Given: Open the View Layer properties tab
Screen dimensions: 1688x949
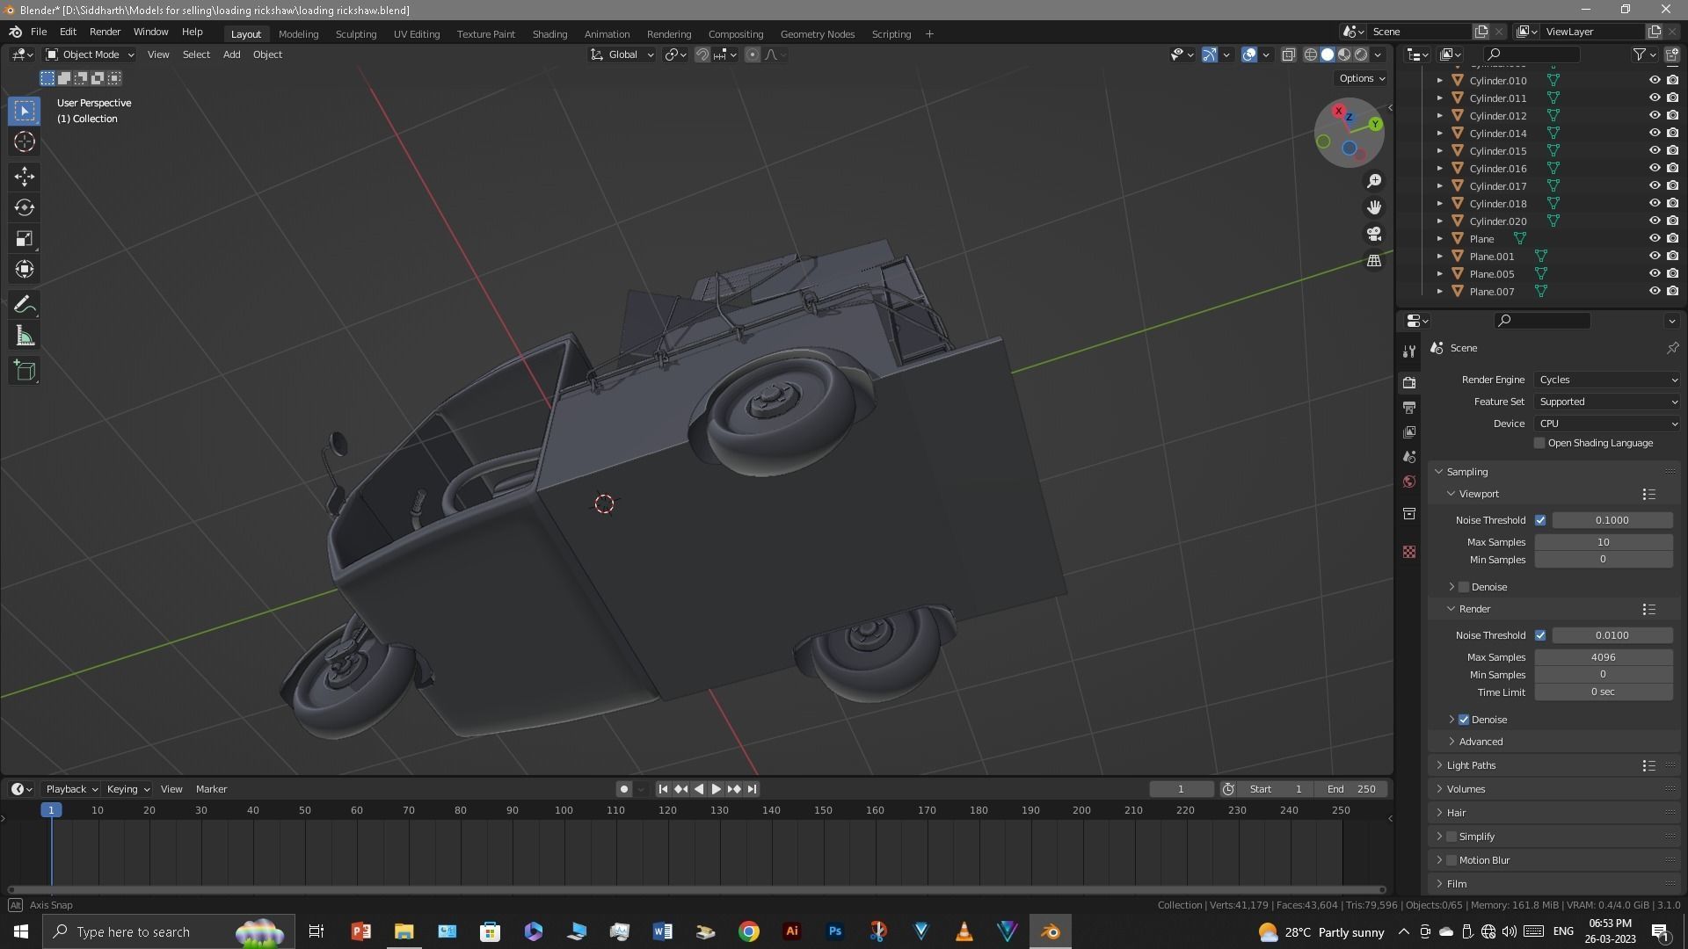Looking at the screenshot, I should click(x=1409, y=432).
